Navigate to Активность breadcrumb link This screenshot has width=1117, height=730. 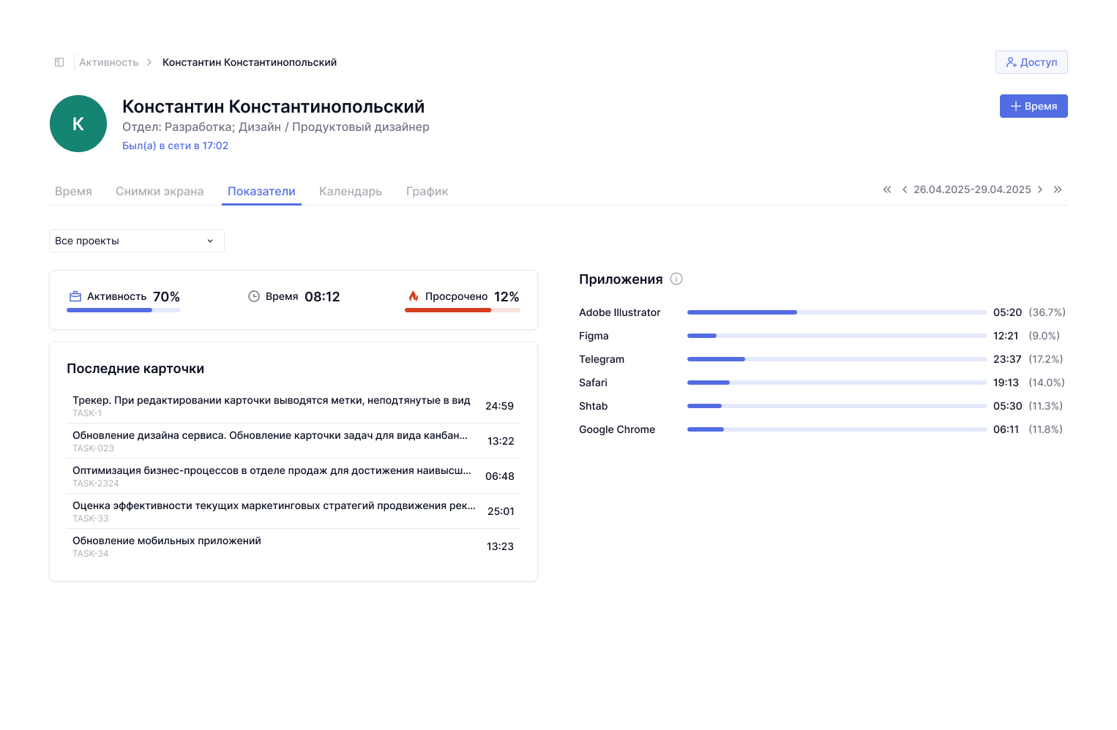[x=108, y=62]
